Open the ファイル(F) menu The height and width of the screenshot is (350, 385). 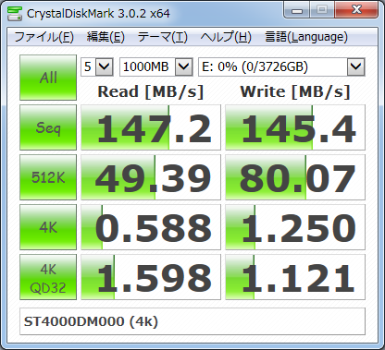click(43, 37)
